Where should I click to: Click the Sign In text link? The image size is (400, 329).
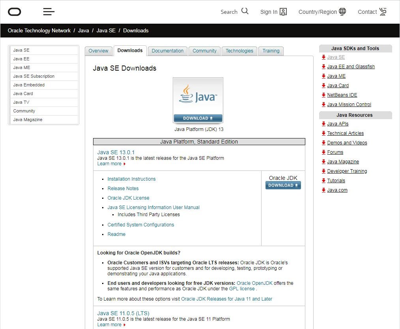(269, 12)
